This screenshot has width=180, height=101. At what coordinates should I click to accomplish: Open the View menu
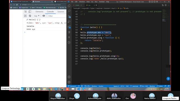tap(88, 2)
